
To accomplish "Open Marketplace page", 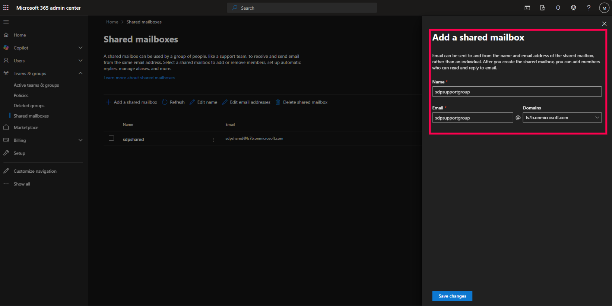I will click(26, 127).
